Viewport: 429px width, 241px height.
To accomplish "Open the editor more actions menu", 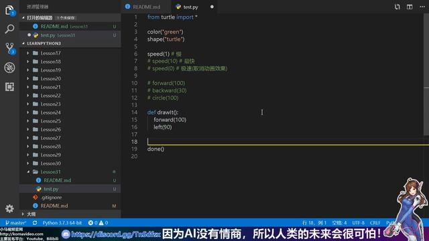I will click(422, 7).
